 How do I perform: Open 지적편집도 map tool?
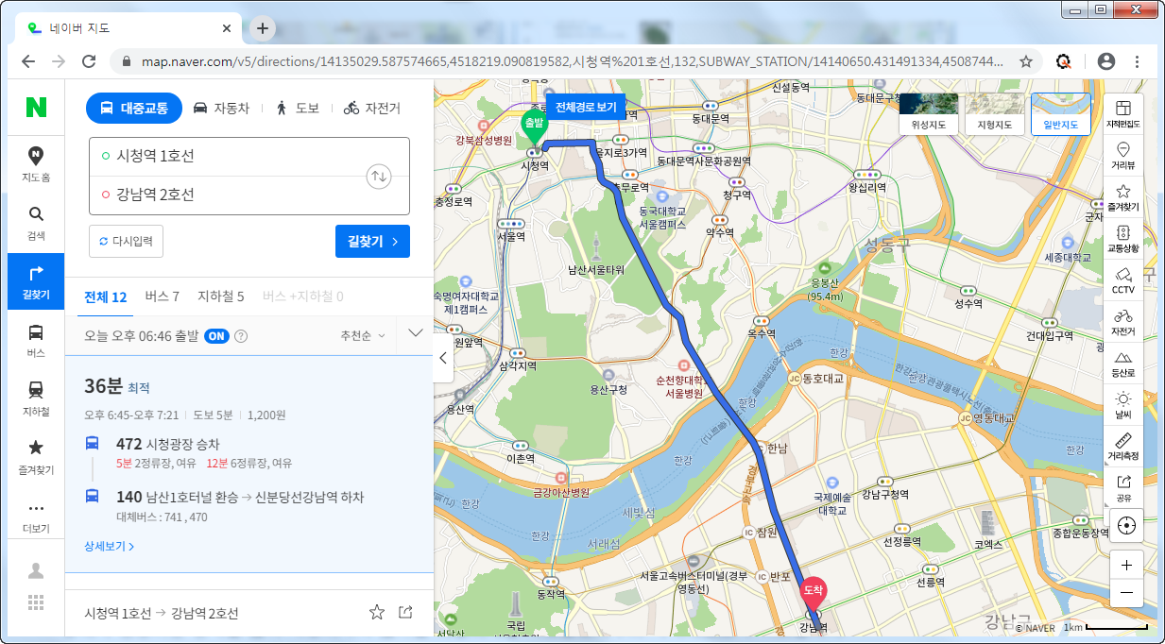click(x=1123, y=113)
